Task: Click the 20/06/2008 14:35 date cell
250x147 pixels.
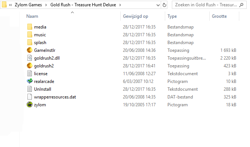Action: click(x=139, y=97)
